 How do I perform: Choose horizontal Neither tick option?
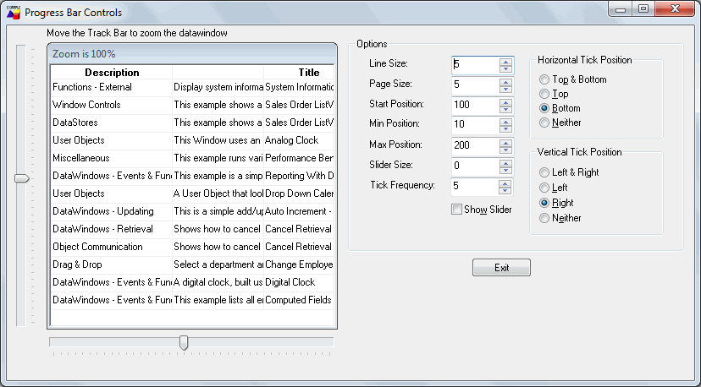(544, 123)
